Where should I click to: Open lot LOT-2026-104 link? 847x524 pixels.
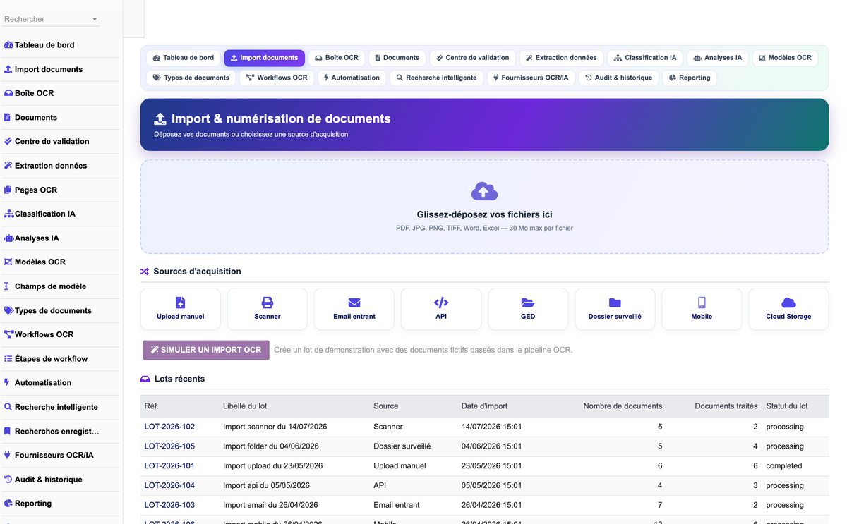[169, 485]
